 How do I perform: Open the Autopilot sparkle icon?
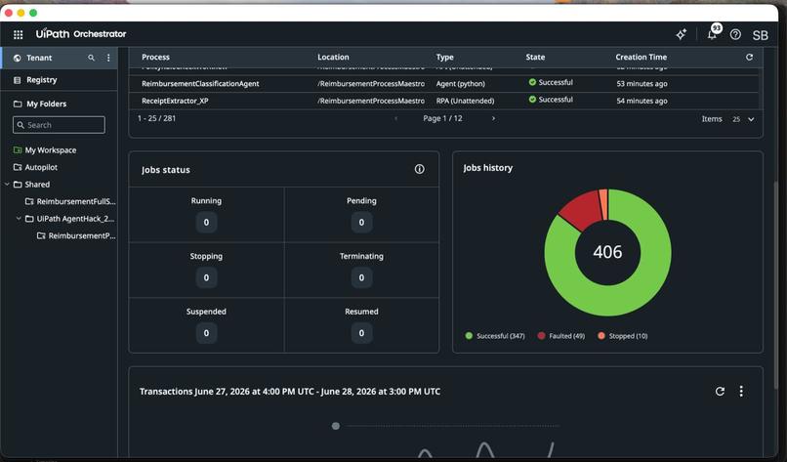(682, 34)
